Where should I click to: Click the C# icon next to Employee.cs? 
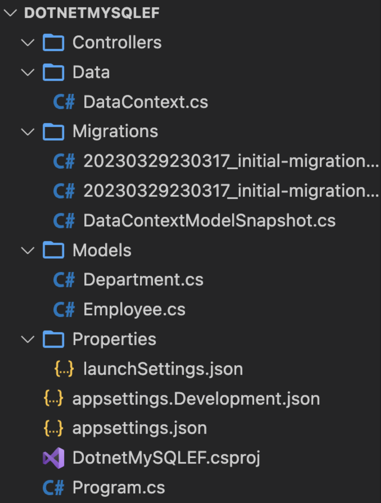tap(64, 309)
